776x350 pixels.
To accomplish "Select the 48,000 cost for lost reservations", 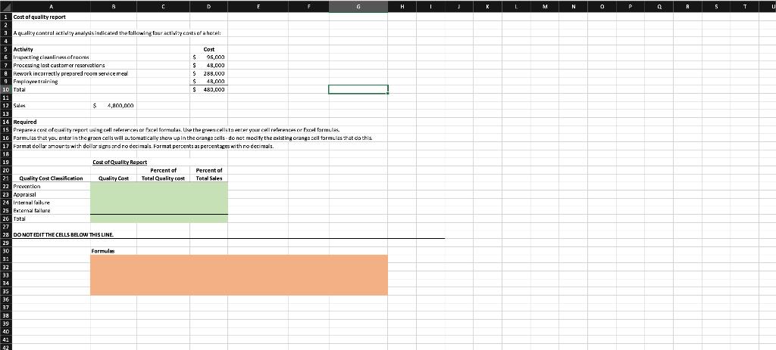I will pos(208,65).
